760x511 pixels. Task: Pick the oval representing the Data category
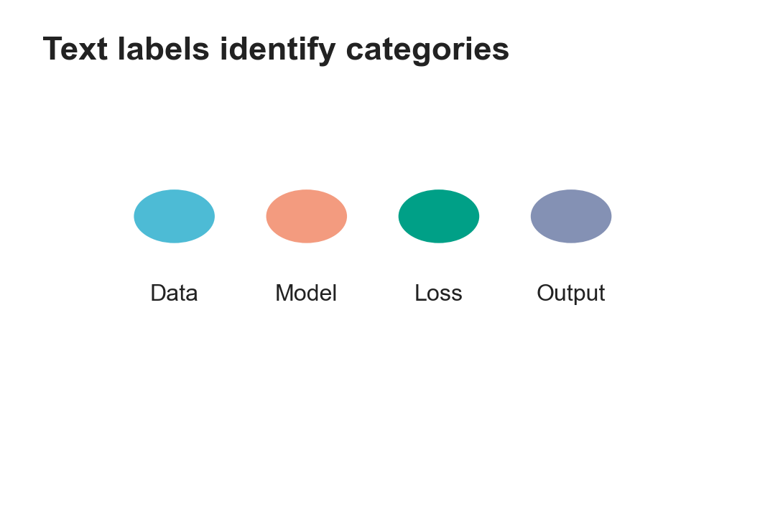coord(174,216)
